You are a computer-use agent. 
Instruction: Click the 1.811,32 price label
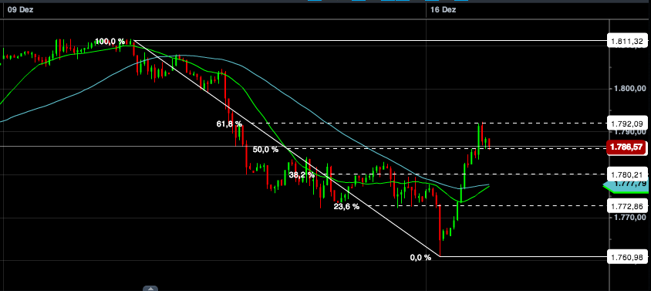point(627,41)
